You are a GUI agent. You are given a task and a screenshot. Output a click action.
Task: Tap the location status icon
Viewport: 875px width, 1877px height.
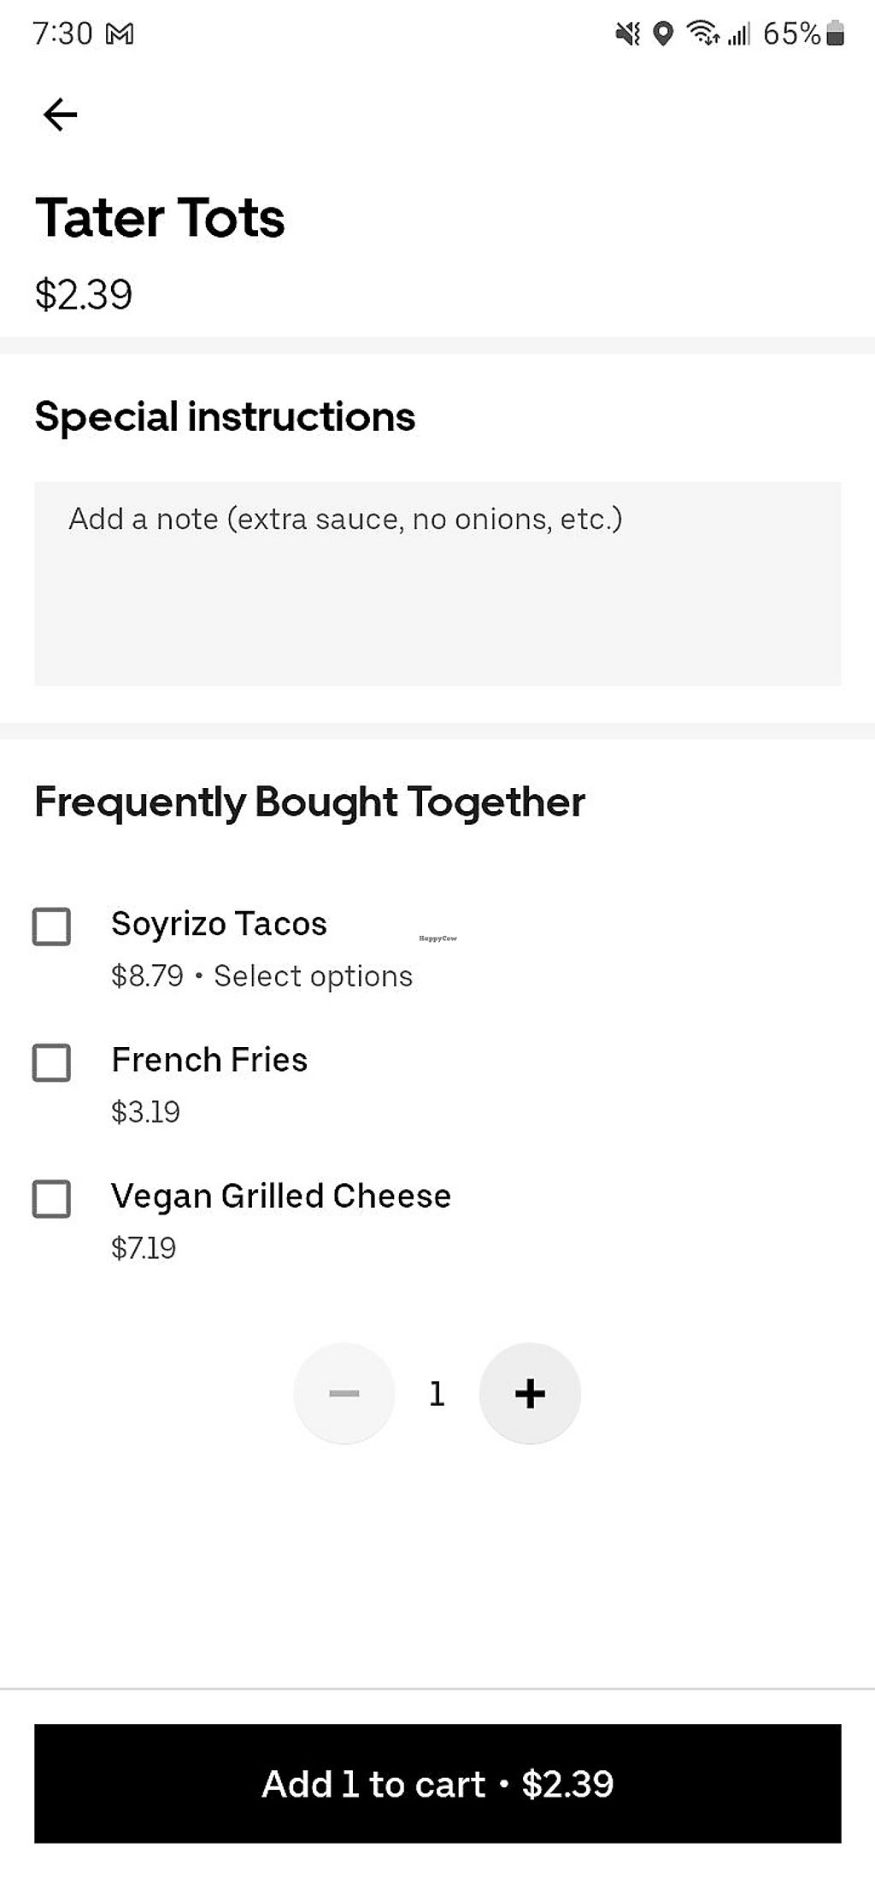tap(663, 34)
